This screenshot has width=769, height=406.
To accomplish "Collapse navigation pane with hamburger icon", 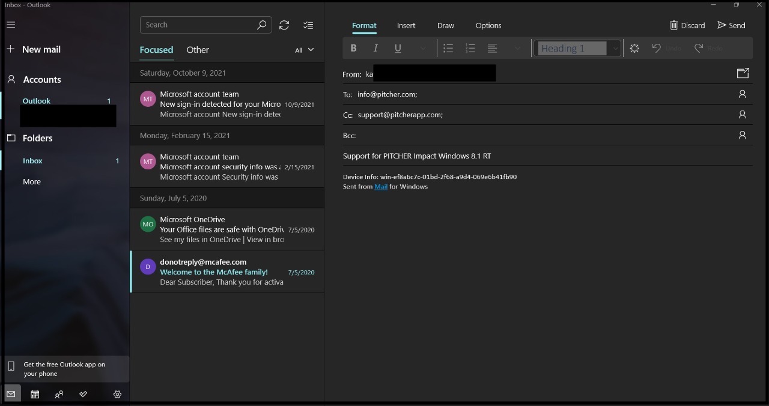I will pos(11,25).
